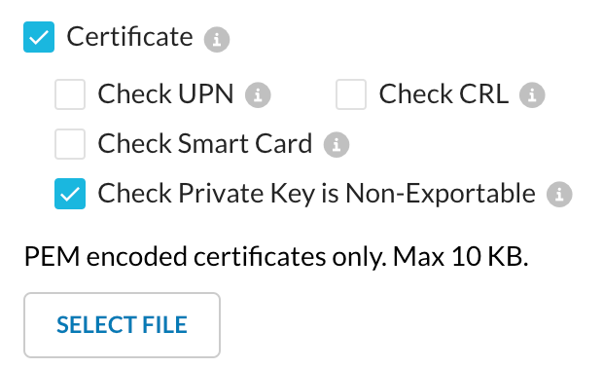Screen dimensions: 603x368
Task: Click the SELECT FILE button
Action: click(122, 325)
